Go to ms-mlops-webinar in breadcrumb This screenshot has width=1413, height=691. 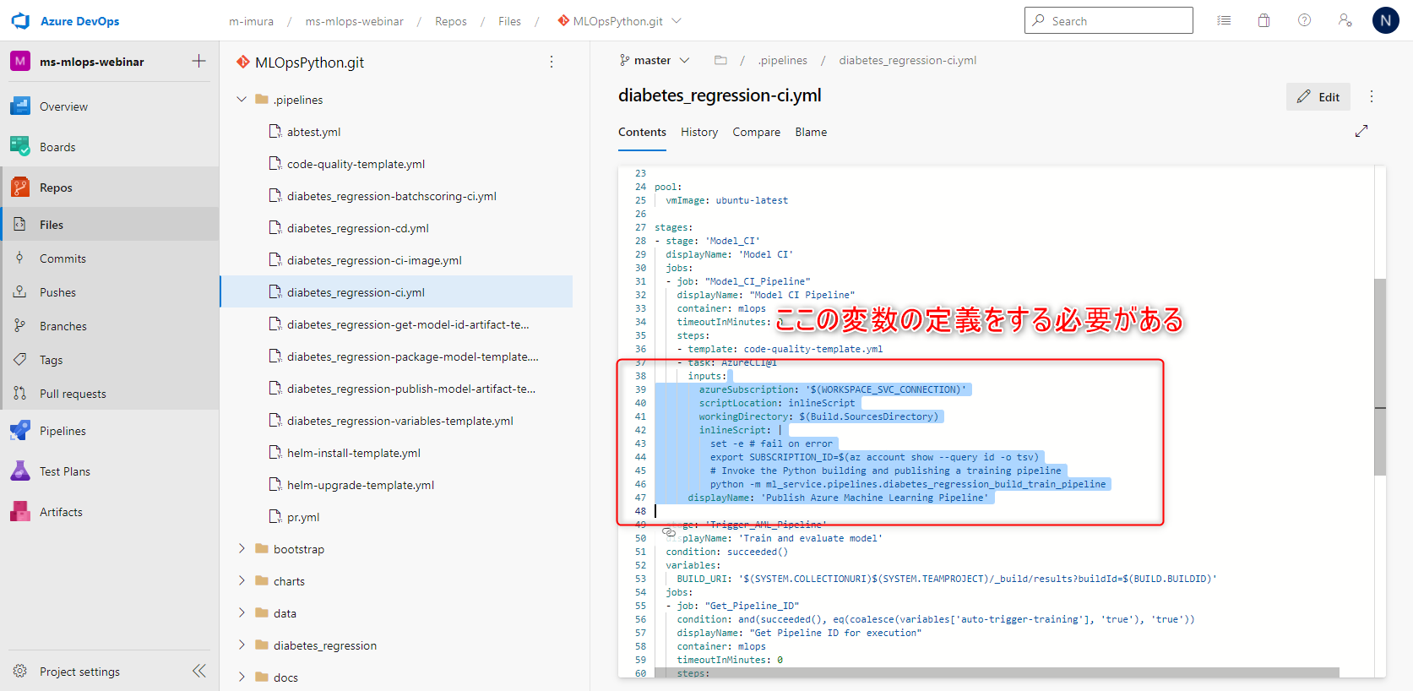tap(355, 21)
